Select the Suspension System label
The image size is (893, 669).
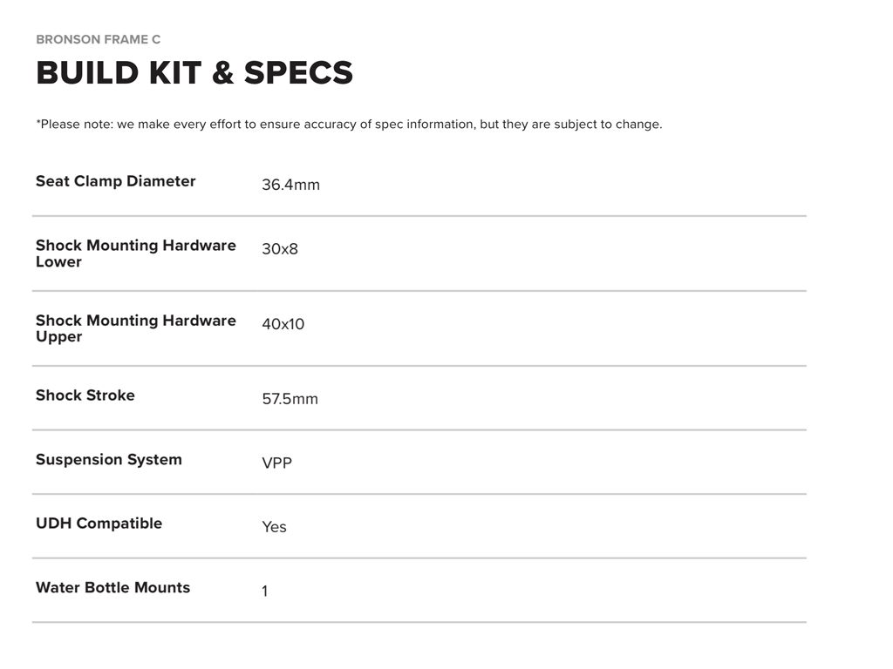[108, 460]
